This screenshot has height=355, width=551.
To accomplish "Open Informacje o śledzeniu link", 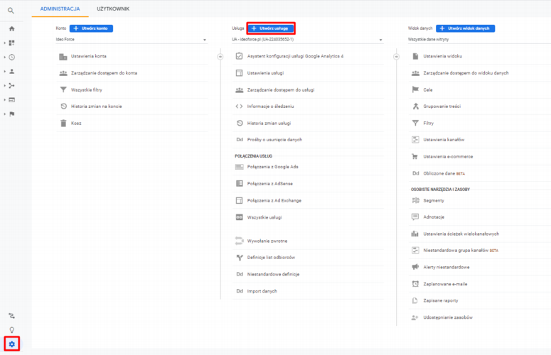I will click(270, 106).
